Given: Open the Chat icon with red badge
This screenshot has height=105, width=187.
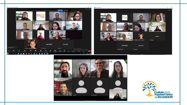Looking at the screenshot, I should pos(30,50).
